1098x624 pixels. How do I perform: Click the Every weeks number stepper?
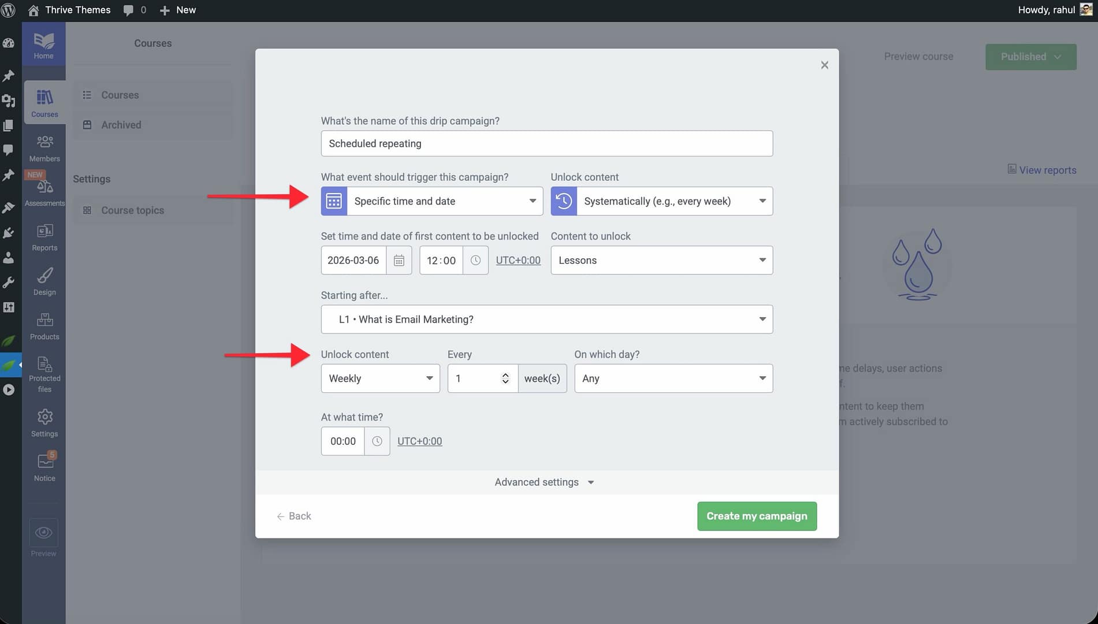505,378
